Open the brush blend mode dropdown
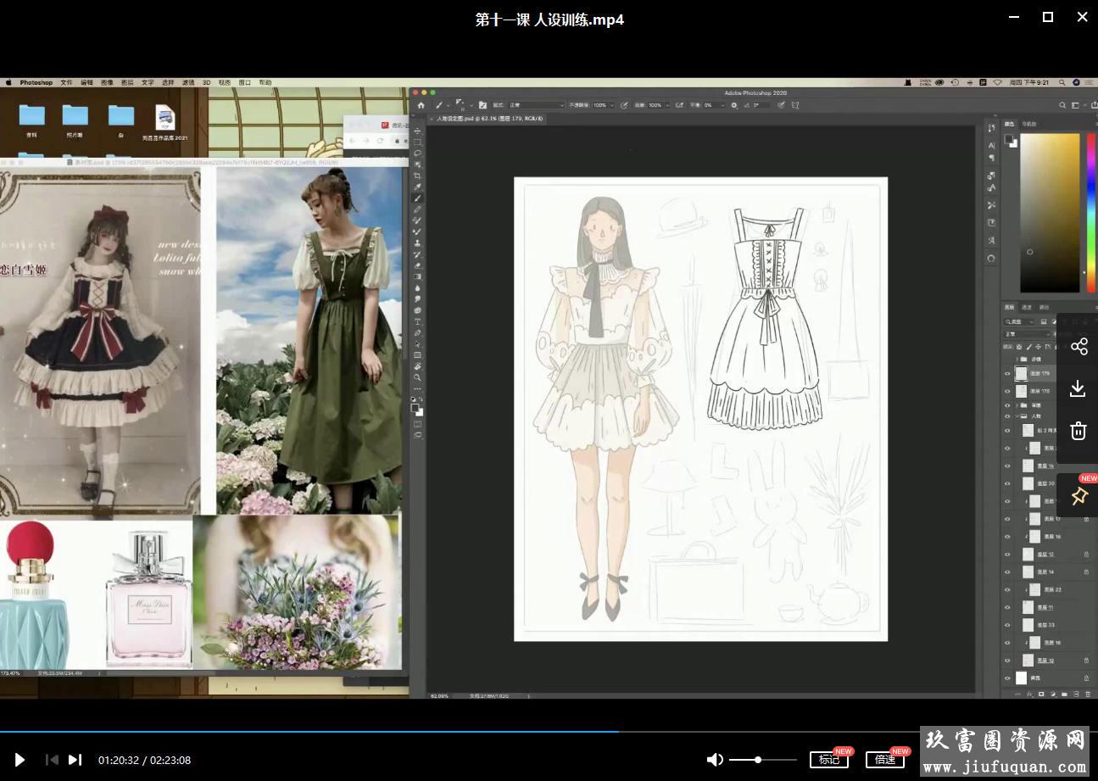Screen dimensions: 1098x781 coord(536,105)
